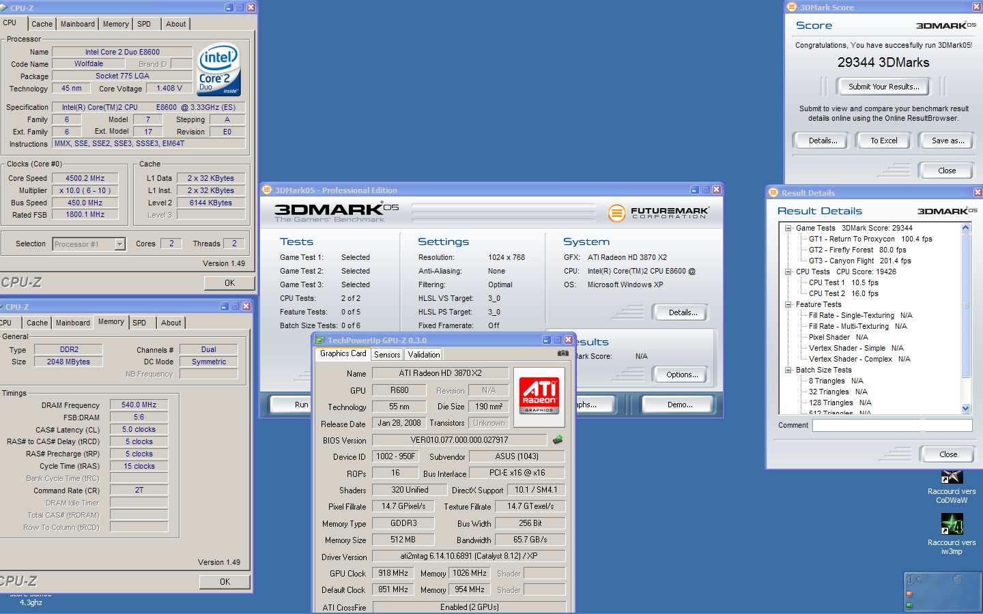Click the Result Details scroll-up arrow
This screenshot has height=614, width=983.
[966, 228]
